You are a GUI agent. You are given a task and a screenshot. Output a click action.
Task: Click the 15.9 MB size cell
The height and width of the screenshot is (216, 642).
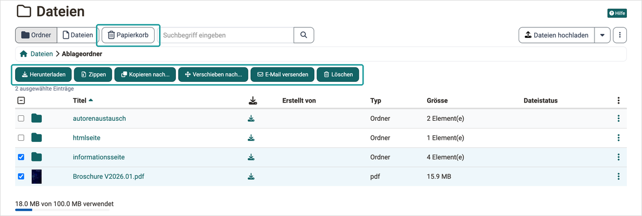pos(439,176)
